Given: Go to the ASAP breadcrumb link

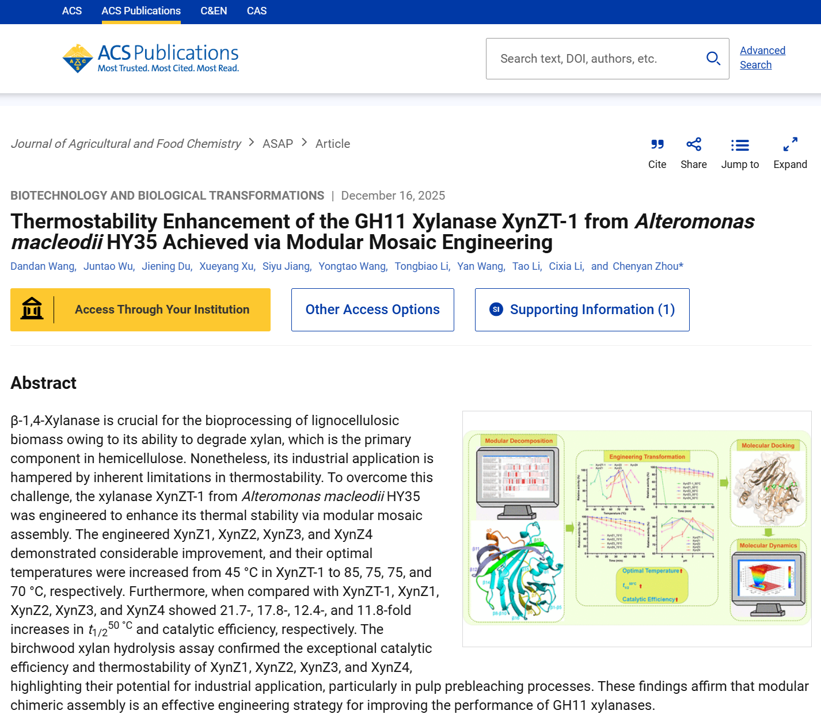Looking at the screenshot, I should 278,144.
